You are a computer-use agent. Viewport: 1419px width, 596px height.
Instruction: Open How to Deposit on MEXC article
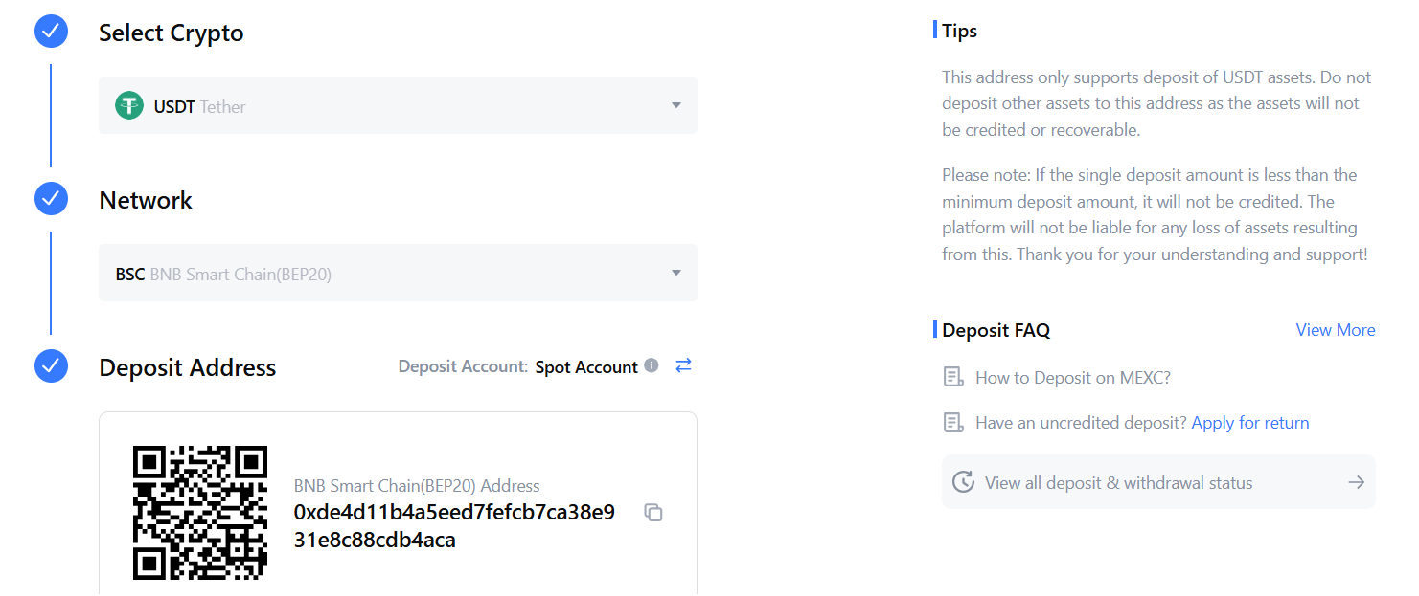(1072, 378)
